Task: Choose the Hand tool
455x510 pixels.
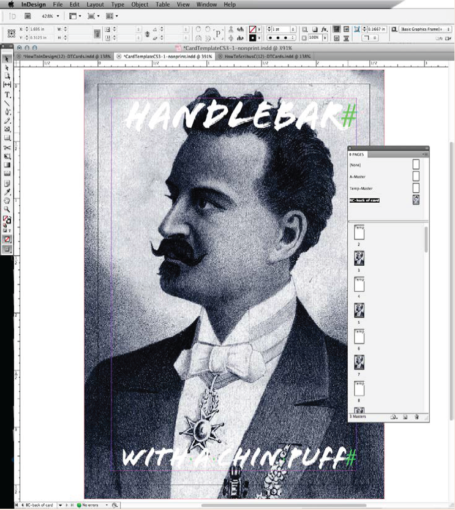Action: coord(7,200)
